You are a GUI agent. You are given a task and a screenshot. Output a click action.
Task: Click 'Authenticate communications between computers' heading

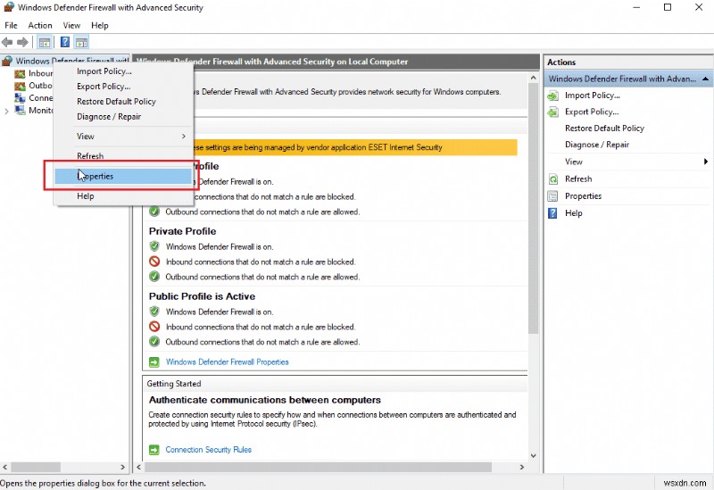click(264, 400)
